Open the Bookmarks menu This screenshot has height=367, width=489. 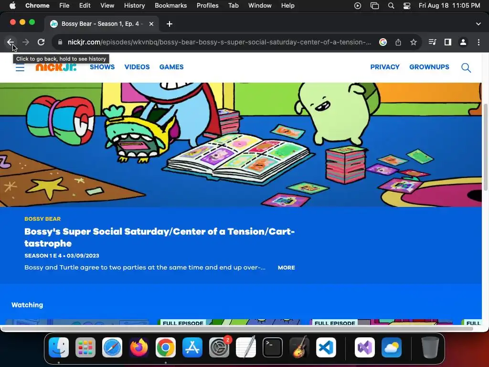[171, 6]
